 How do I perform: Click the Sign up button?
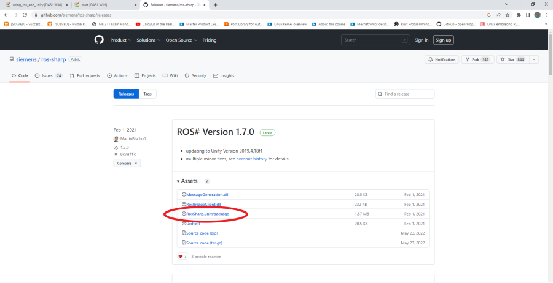click(x=443, y=40)
